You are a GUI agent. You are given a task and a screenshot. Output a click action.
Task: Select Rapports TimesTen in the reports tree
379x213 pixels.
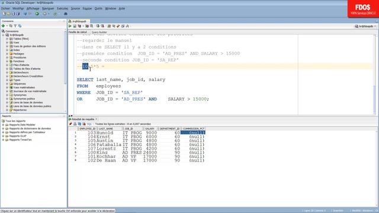(x=20, y=140)
